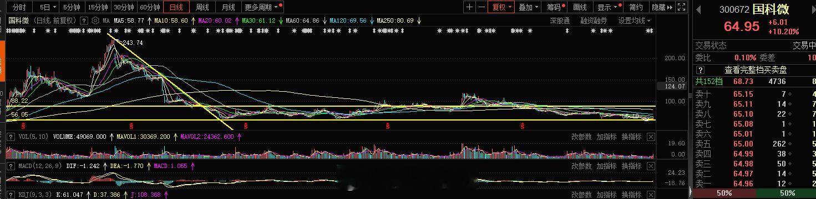Click the 深股通 tag link
This screenshot has width=816, height=199.
tap(560, 20)
